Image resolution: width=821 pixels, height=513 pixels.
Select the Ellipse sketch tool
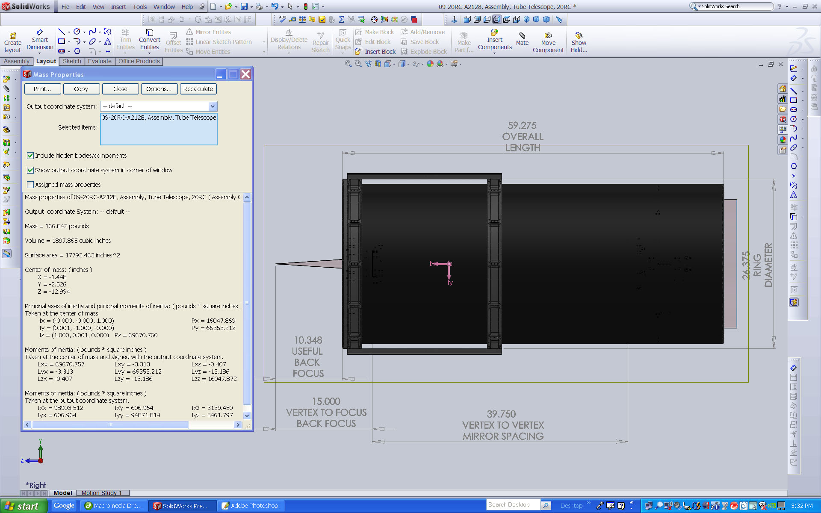pyautogui.click(x=92, y=41)
